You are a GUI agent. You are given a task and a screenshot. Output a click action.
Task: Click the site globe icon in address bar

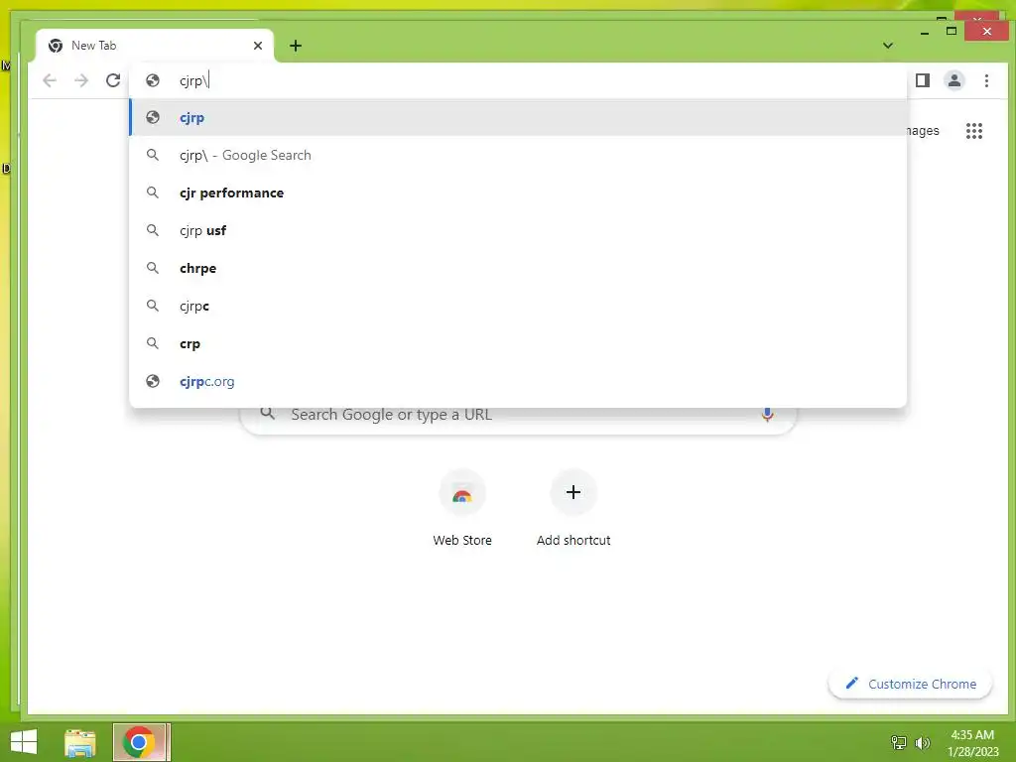pyautogui.click(x=153, y=80)
